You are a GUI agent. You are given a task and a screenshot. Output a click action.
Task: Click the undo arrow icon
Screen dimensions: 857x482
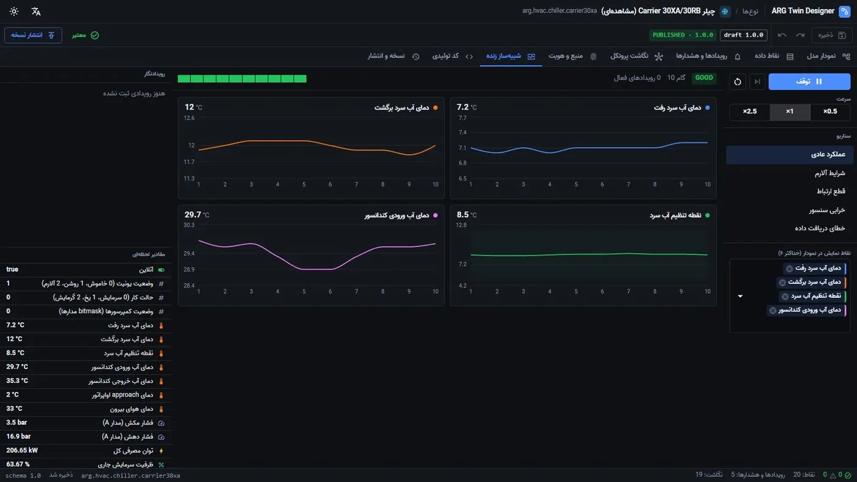tap(782, 35)
